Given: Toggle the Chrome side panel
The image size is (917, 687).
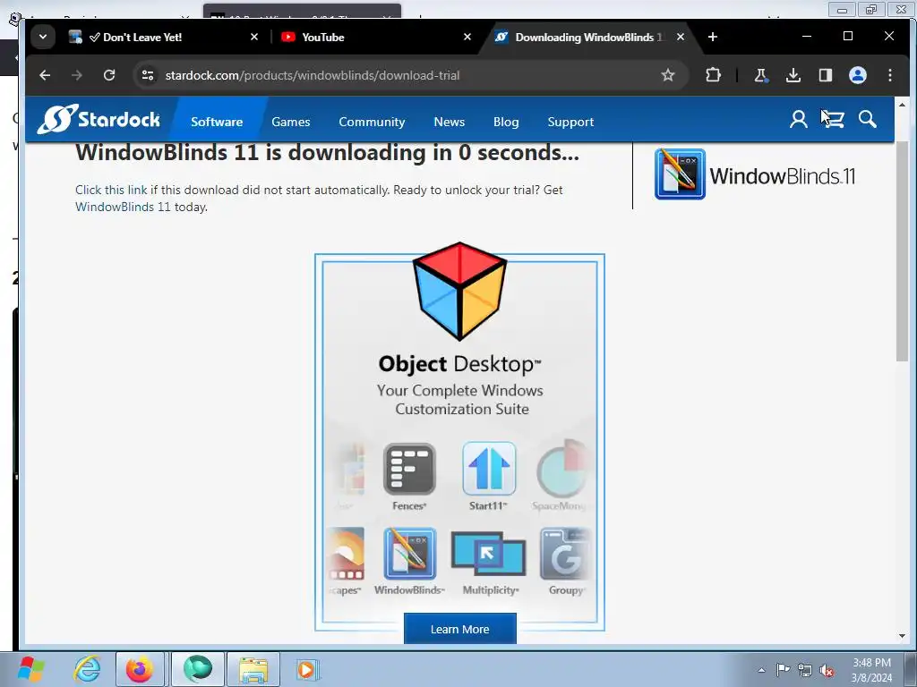Looking at the screenshot, I should click(825, 75).
